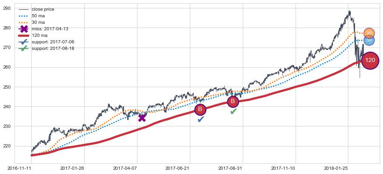
Task: Click the large red 120 circle label
Action: tap(370, 61)
